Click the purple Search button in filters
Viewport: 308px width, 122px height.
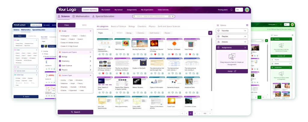click(75, 112)
